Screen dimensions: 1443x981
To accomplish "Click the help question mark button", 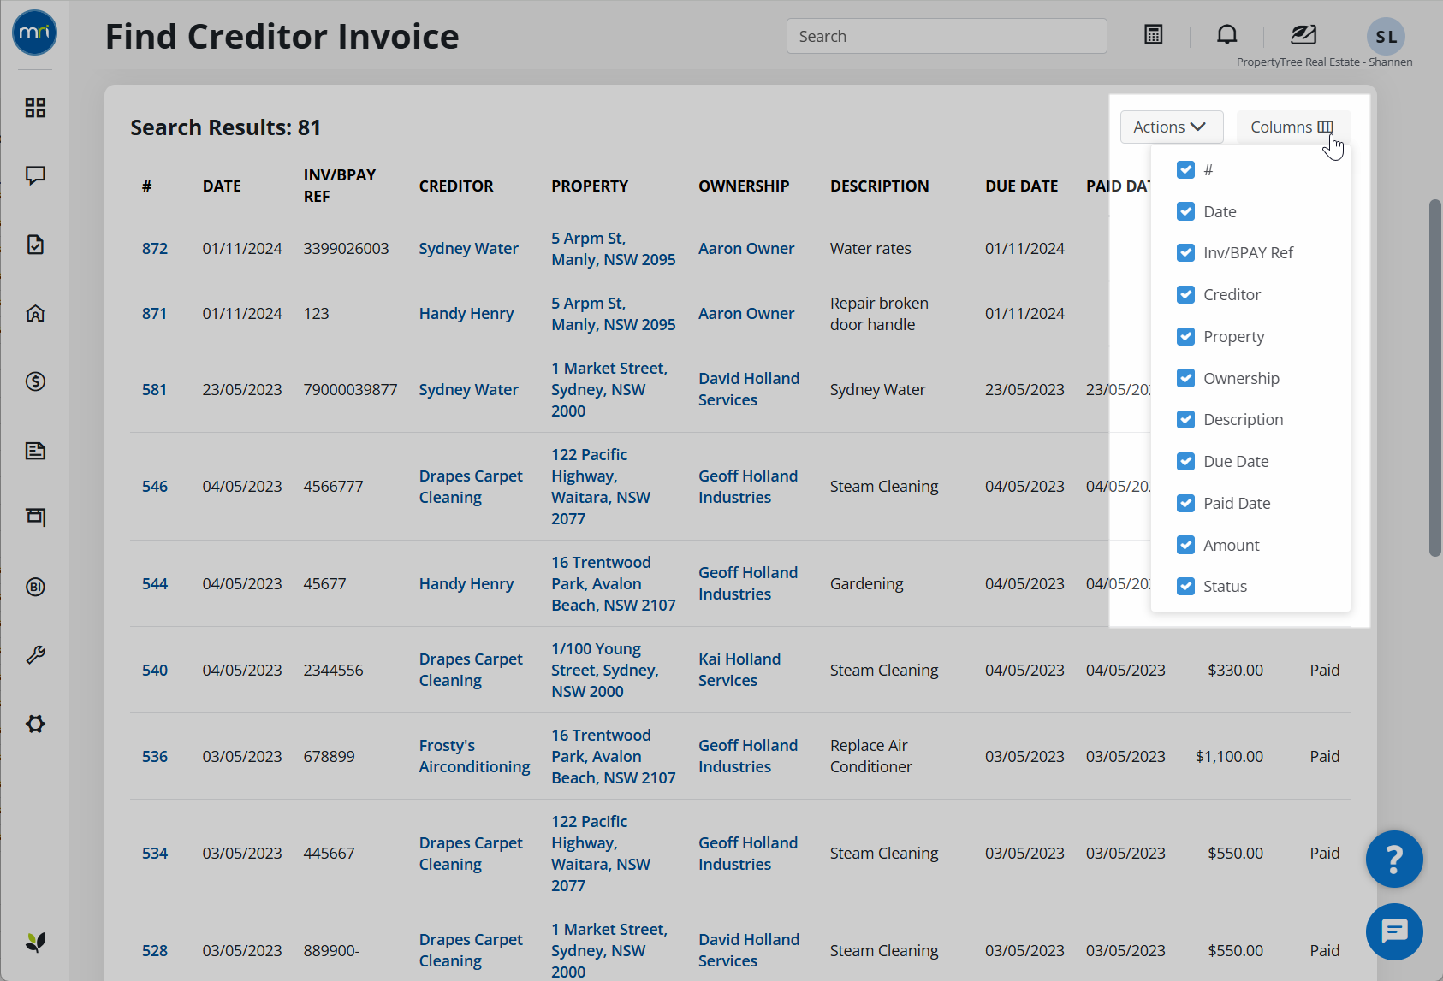I will [x=1394, y=859].
